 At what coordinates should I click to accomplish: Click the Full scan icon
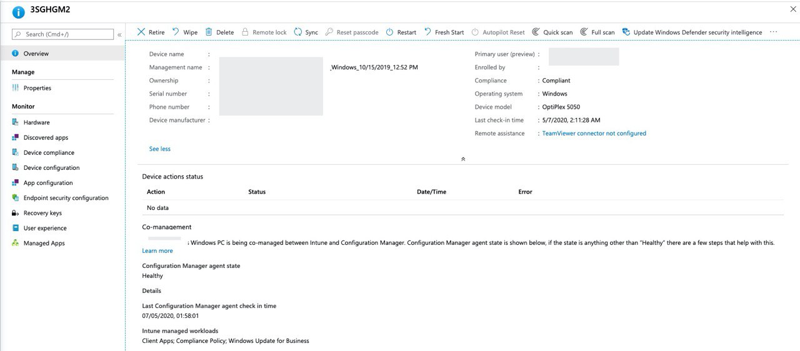[584, 32]
